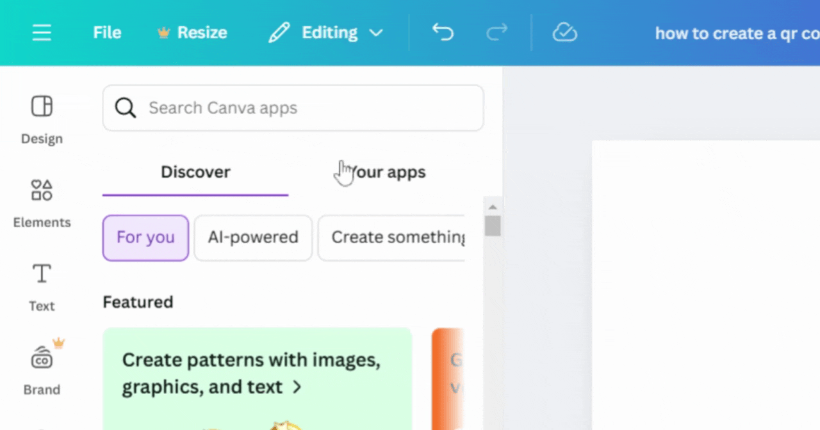
Task: Expand the Editing mode dropdown chevron
Action: coord(376,33)
